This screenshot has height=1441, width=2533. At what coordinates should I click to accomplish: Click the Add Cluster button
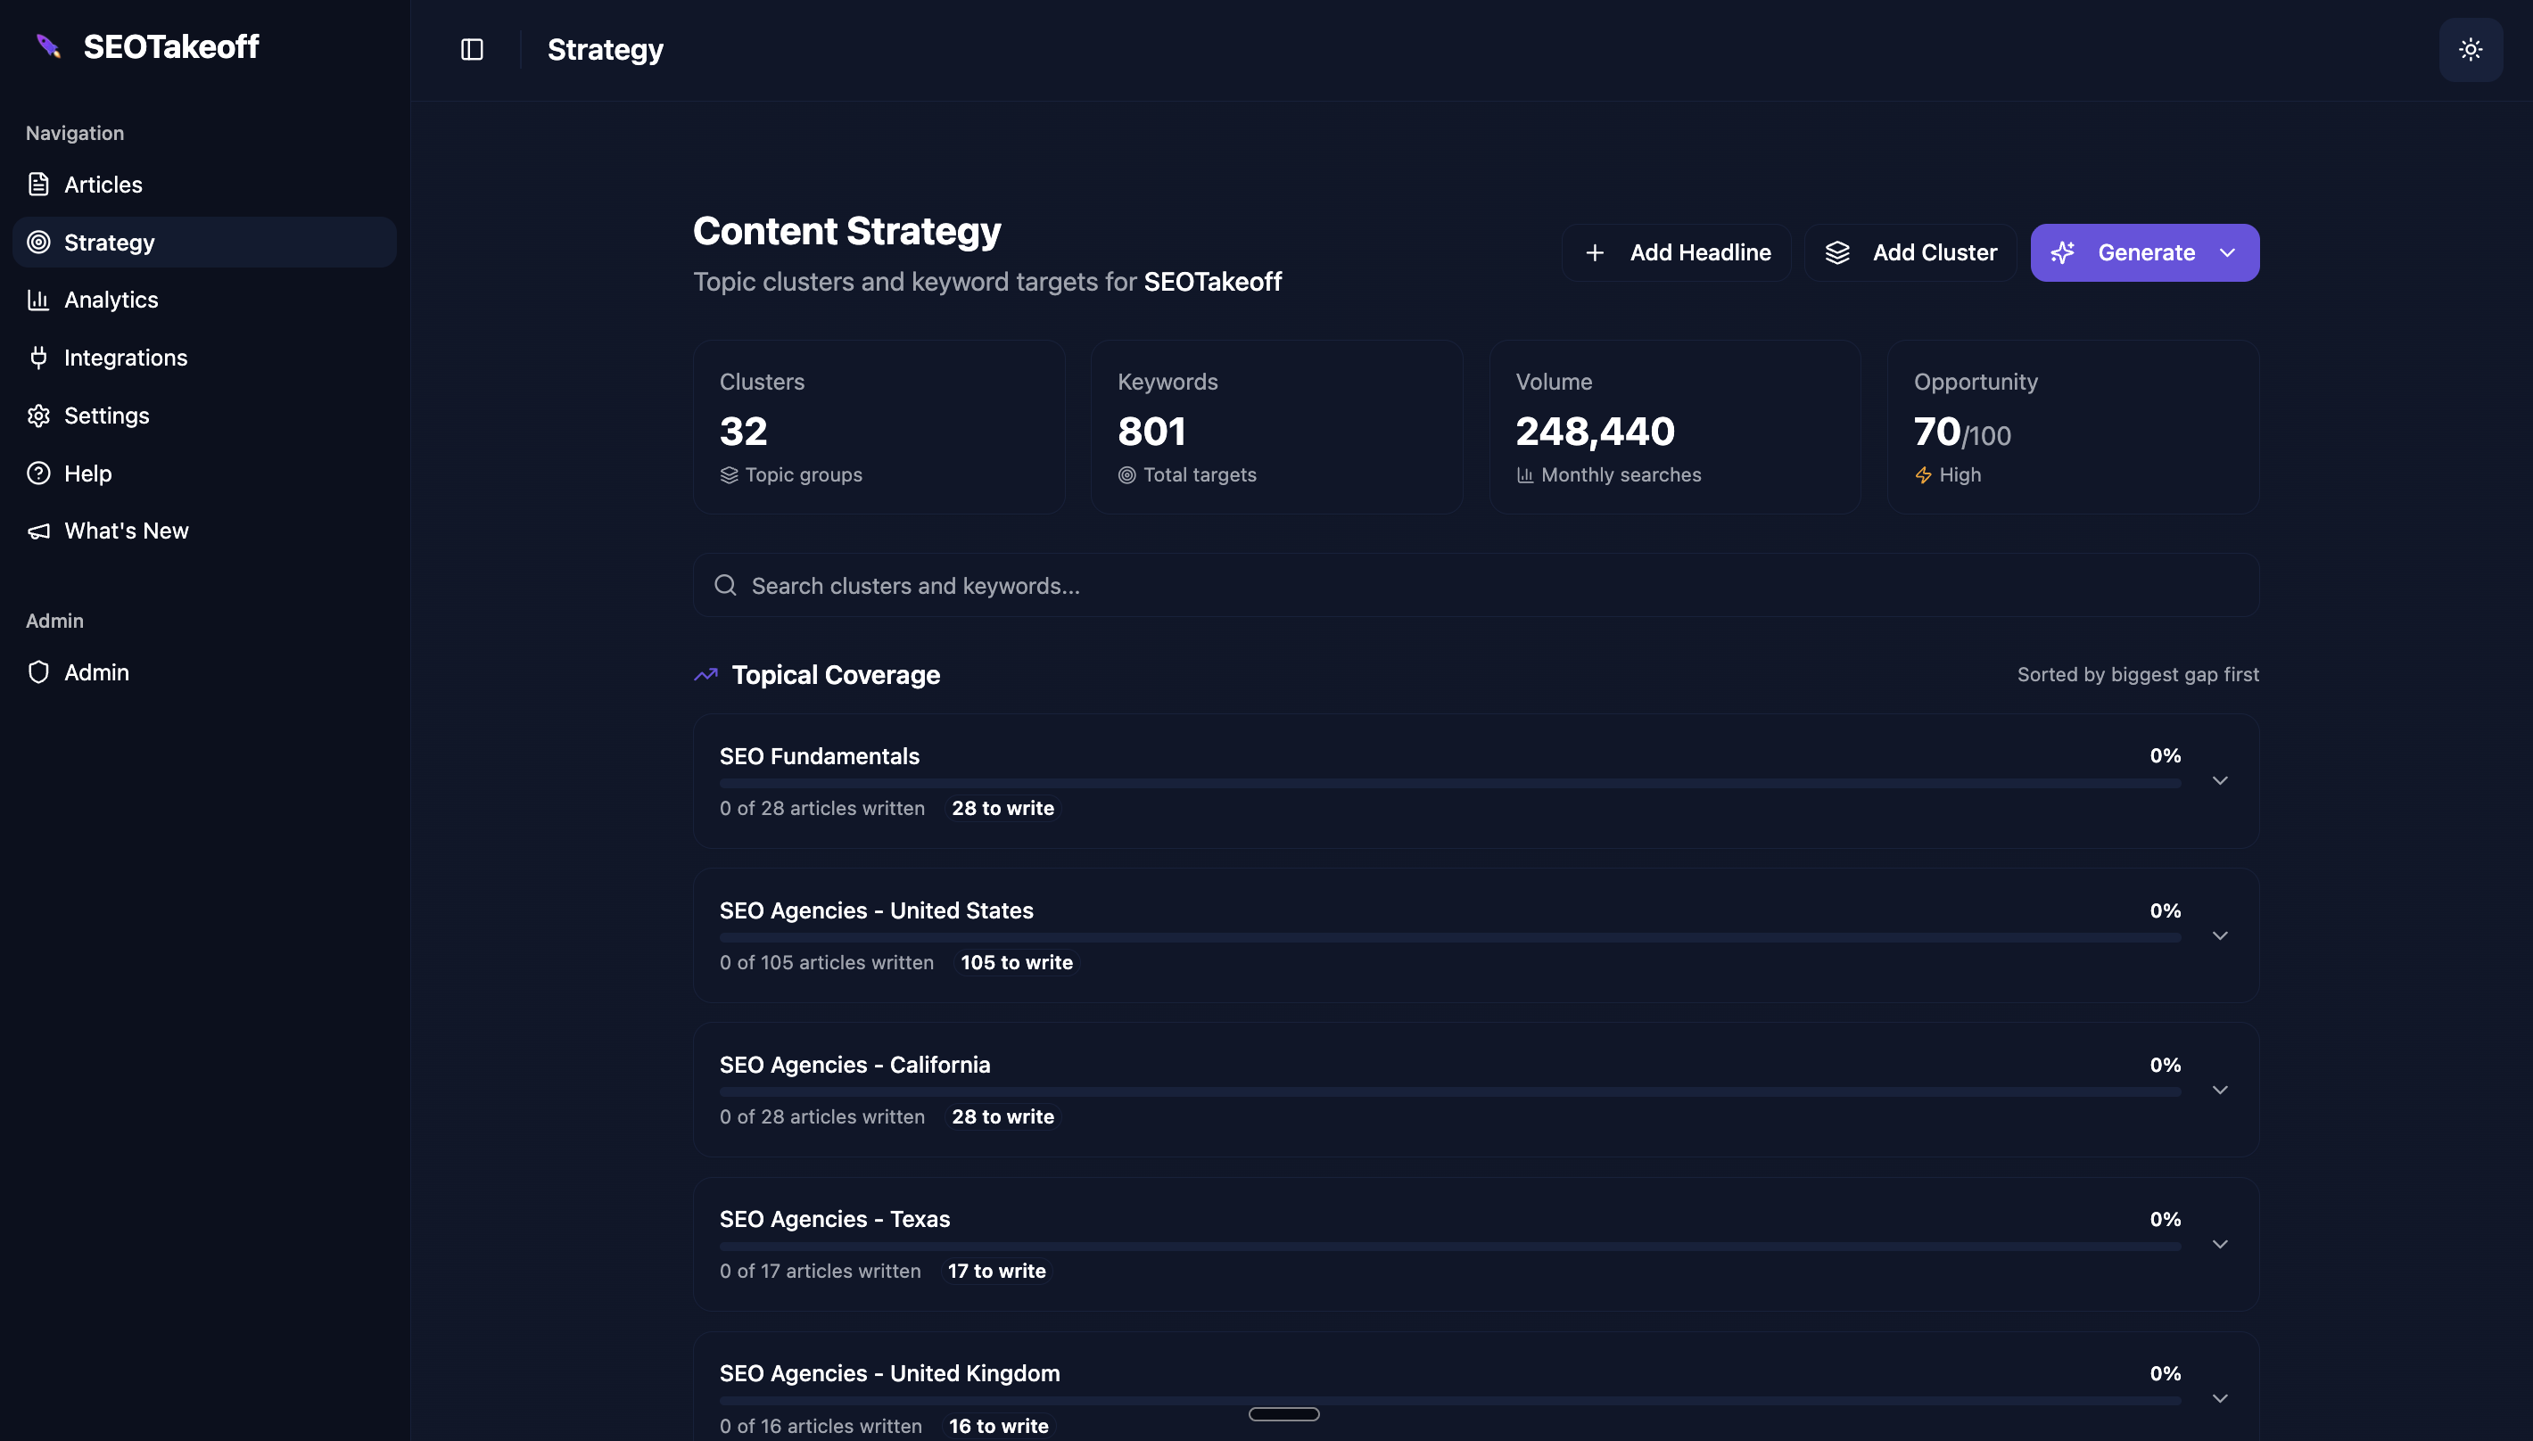[1910, 252]
